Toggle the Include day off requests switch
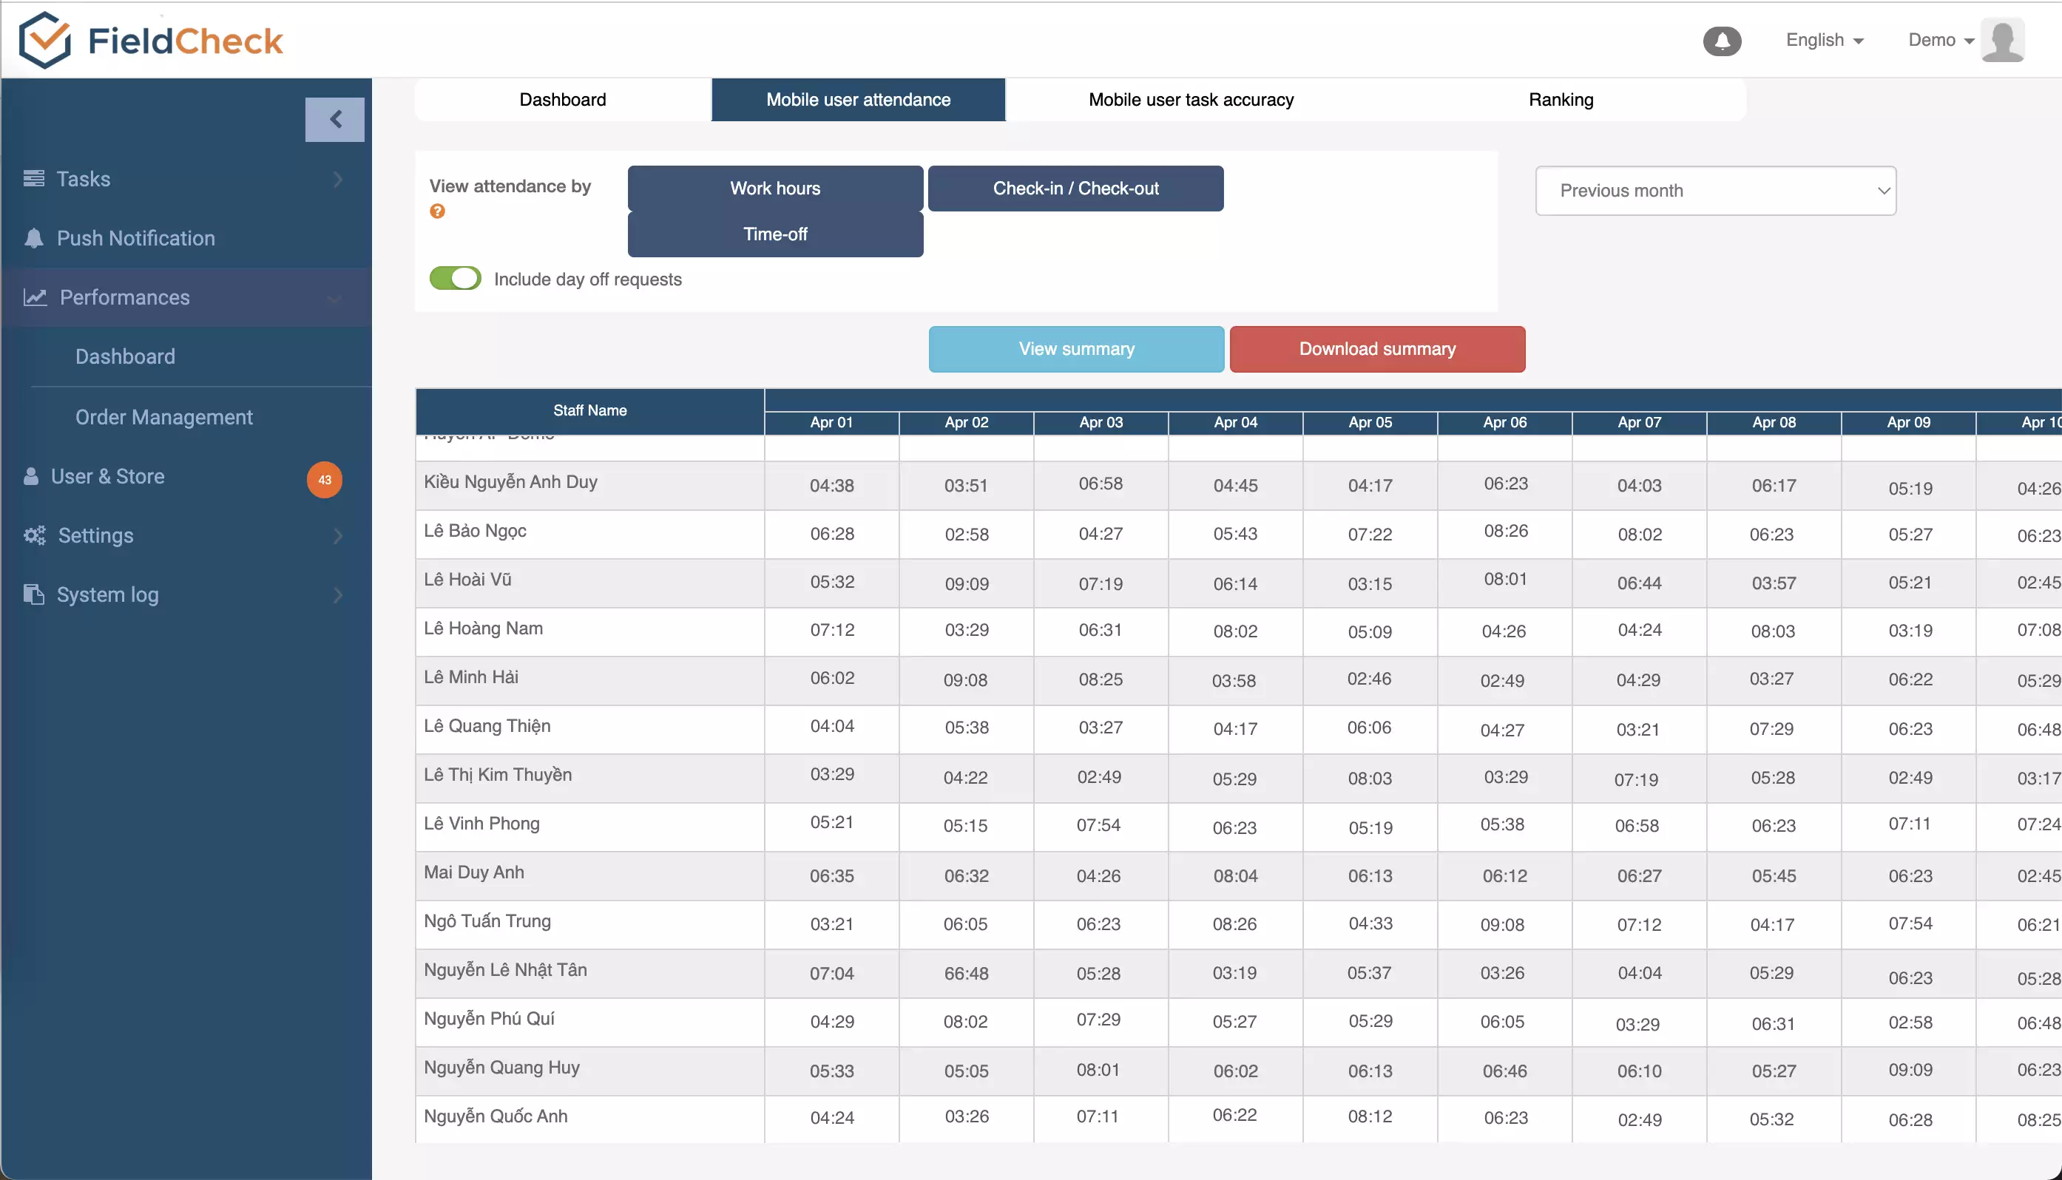Screen dimensions: 2062x1180 click(x=455, y=279)
